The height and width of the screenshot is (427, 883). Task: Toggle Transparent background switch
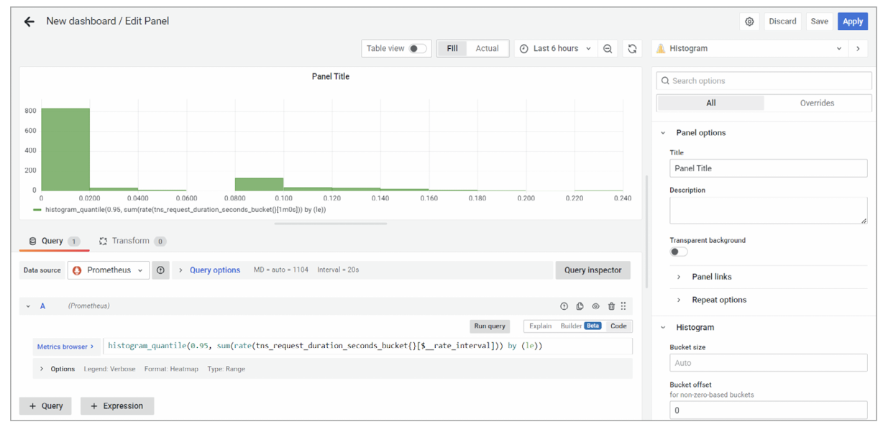click(x=679, y=252)
